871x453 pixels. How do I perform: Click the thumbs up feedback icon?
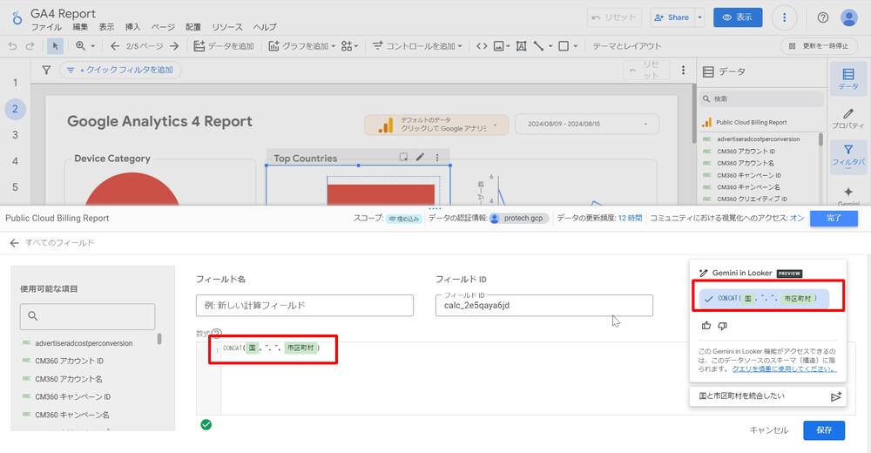tap(706, 326)
